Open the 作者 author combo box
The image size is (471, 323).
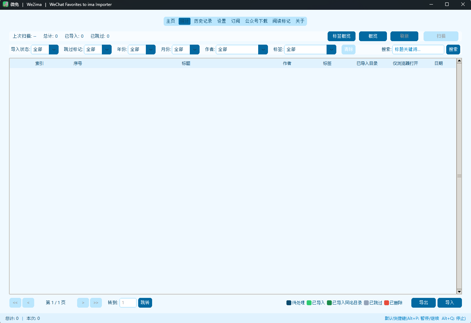pos(242,50)
